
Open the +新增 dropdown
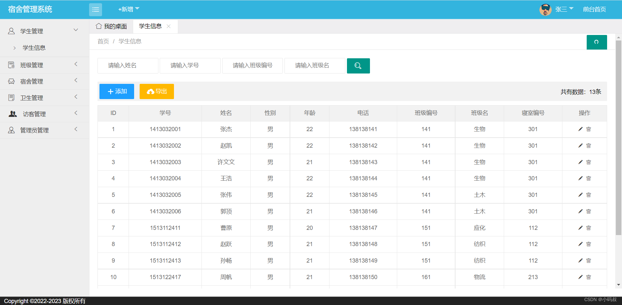pos(129,9)
